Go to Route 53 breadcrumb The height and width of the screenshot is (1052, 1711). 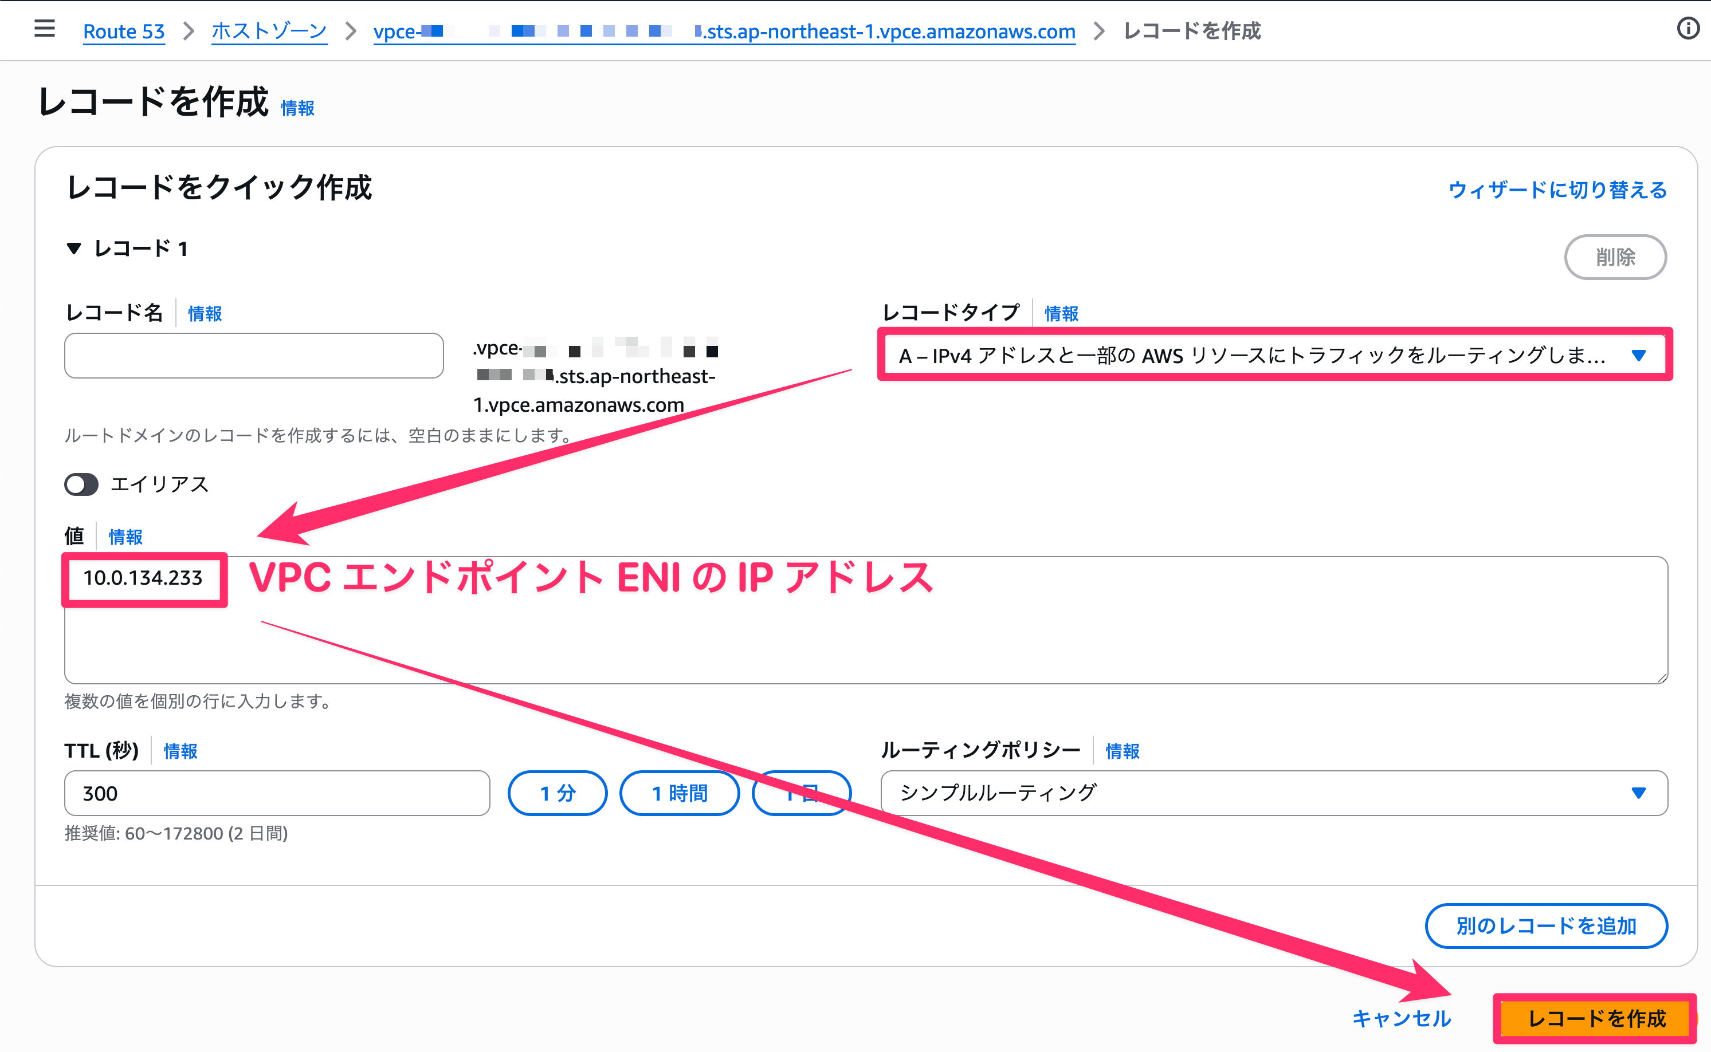(x=124, y=31)
